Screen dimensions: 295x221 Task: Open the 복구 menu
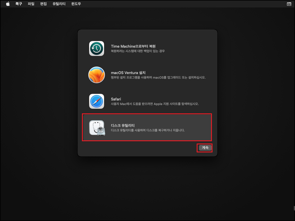click(19, 4)
